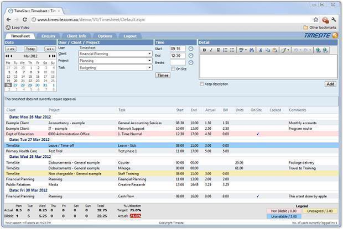Open the clock picker for Start time

point(191,49)
